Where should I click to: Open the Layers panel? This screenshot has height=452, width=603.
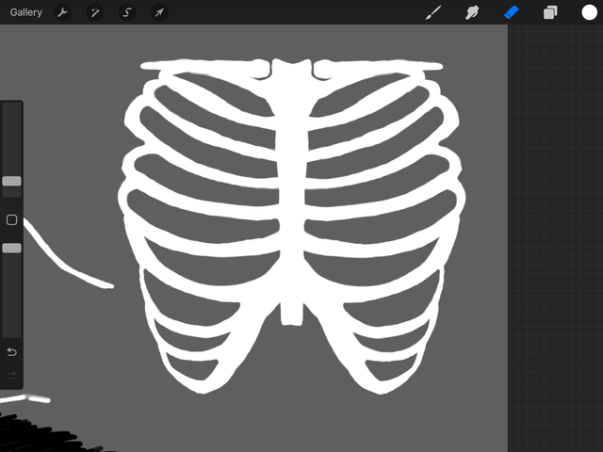550,12
